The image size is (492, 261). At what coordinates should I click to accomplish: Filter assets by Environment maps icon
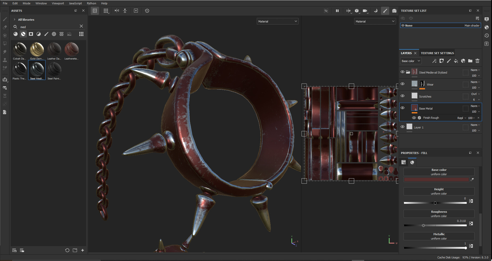tap(69, 34)
